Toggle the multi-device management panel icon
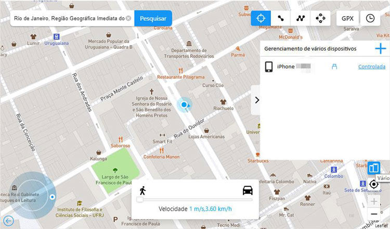This screenshot has height=229, width=390. click(x=374, y=168)
